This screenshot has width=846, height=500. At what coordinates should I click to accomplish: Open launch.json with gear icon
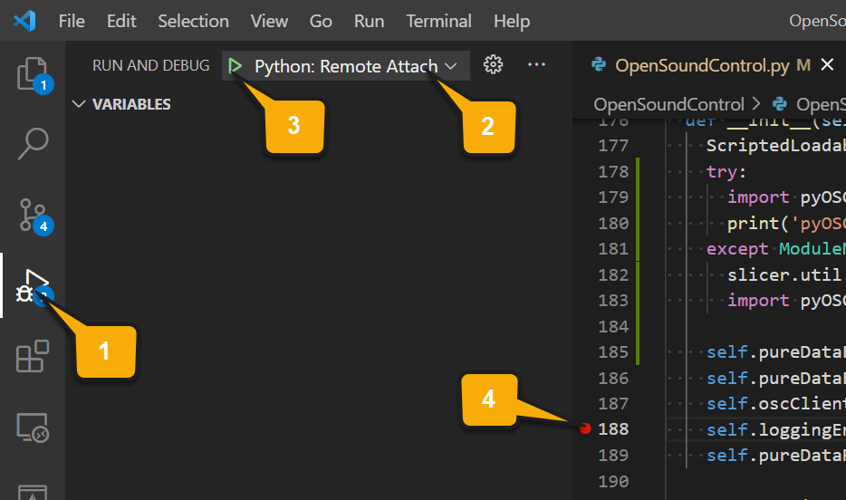click(493, 64)
